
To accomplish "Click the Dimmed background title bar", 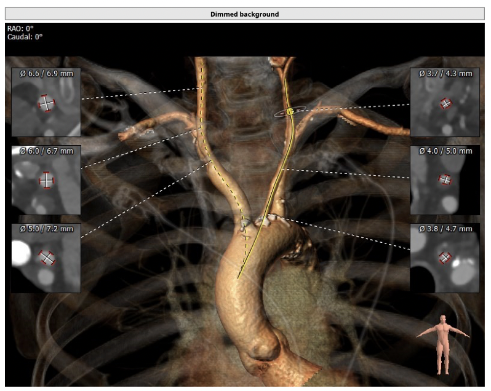I will [245, 14].
